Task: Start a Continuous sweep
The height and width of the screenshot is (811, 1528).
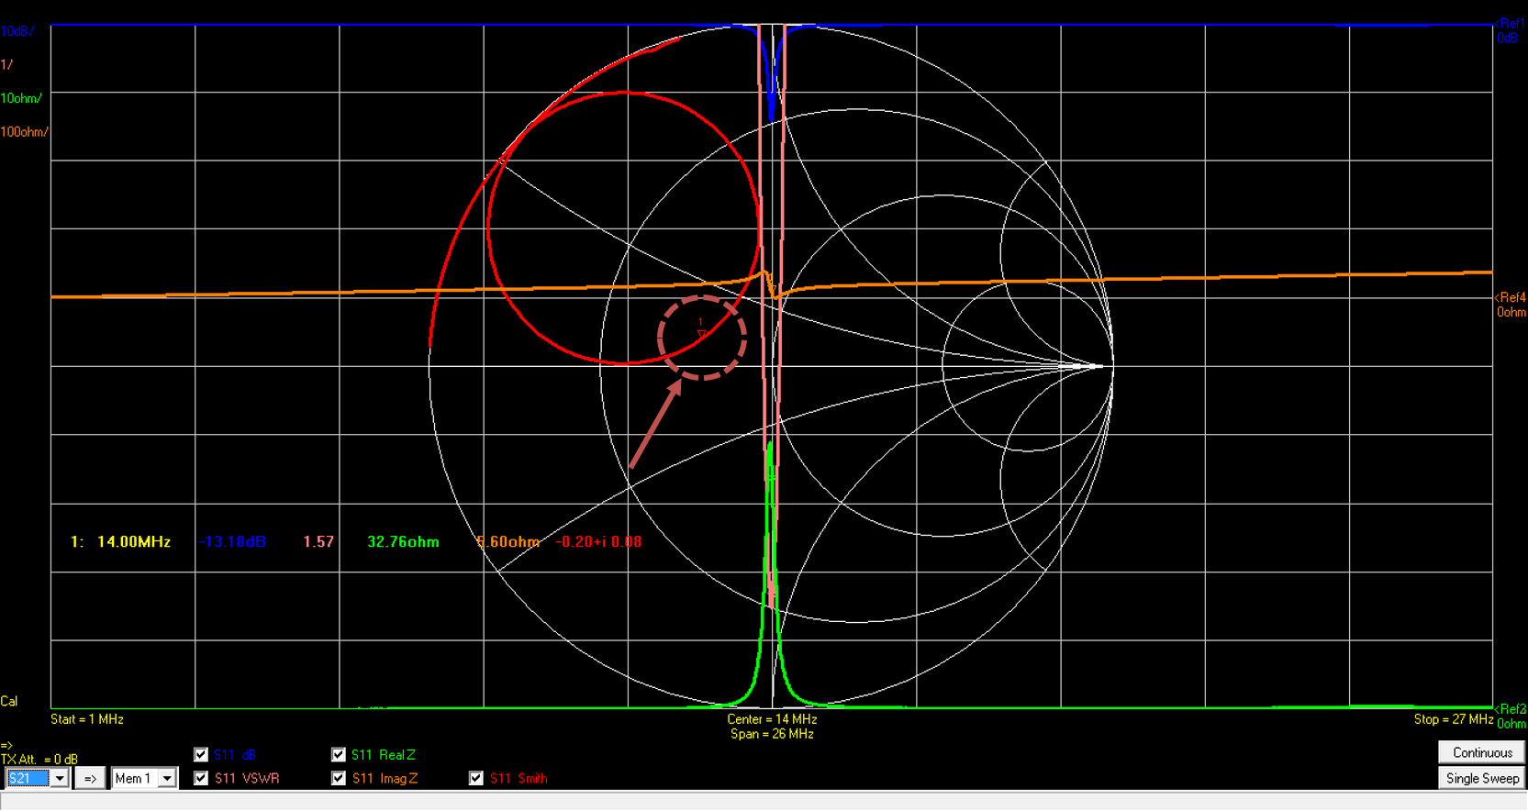Action: [1482, 752]
